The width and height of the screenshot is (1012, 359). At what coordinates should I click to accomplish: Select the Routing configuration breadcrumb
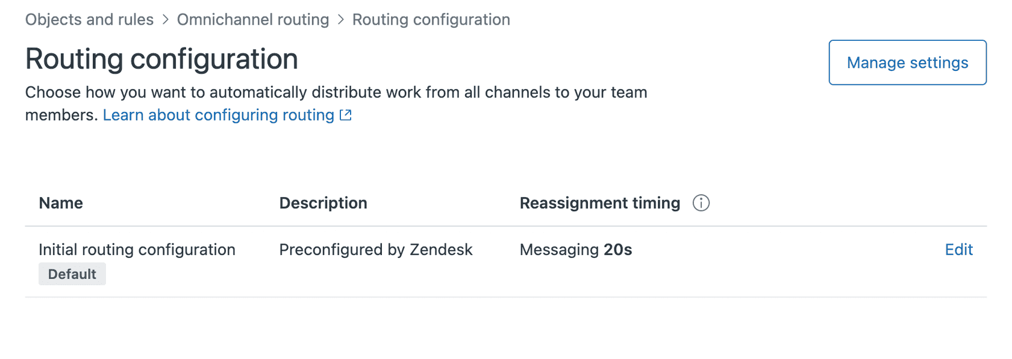point(431,19)
